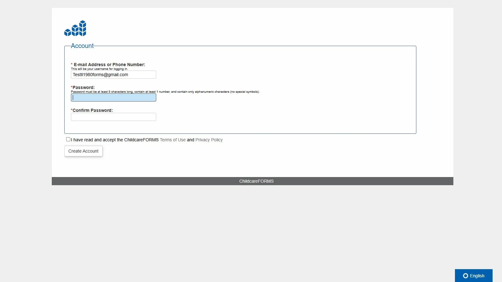Click the Create Account button
The height and width of the screenshot is (282, 502).
point(83,151)
